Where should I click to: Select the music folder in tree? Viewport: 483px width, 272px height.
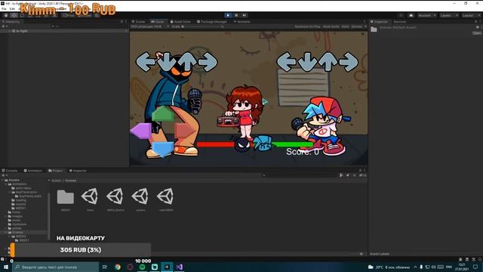click(14, 220)
